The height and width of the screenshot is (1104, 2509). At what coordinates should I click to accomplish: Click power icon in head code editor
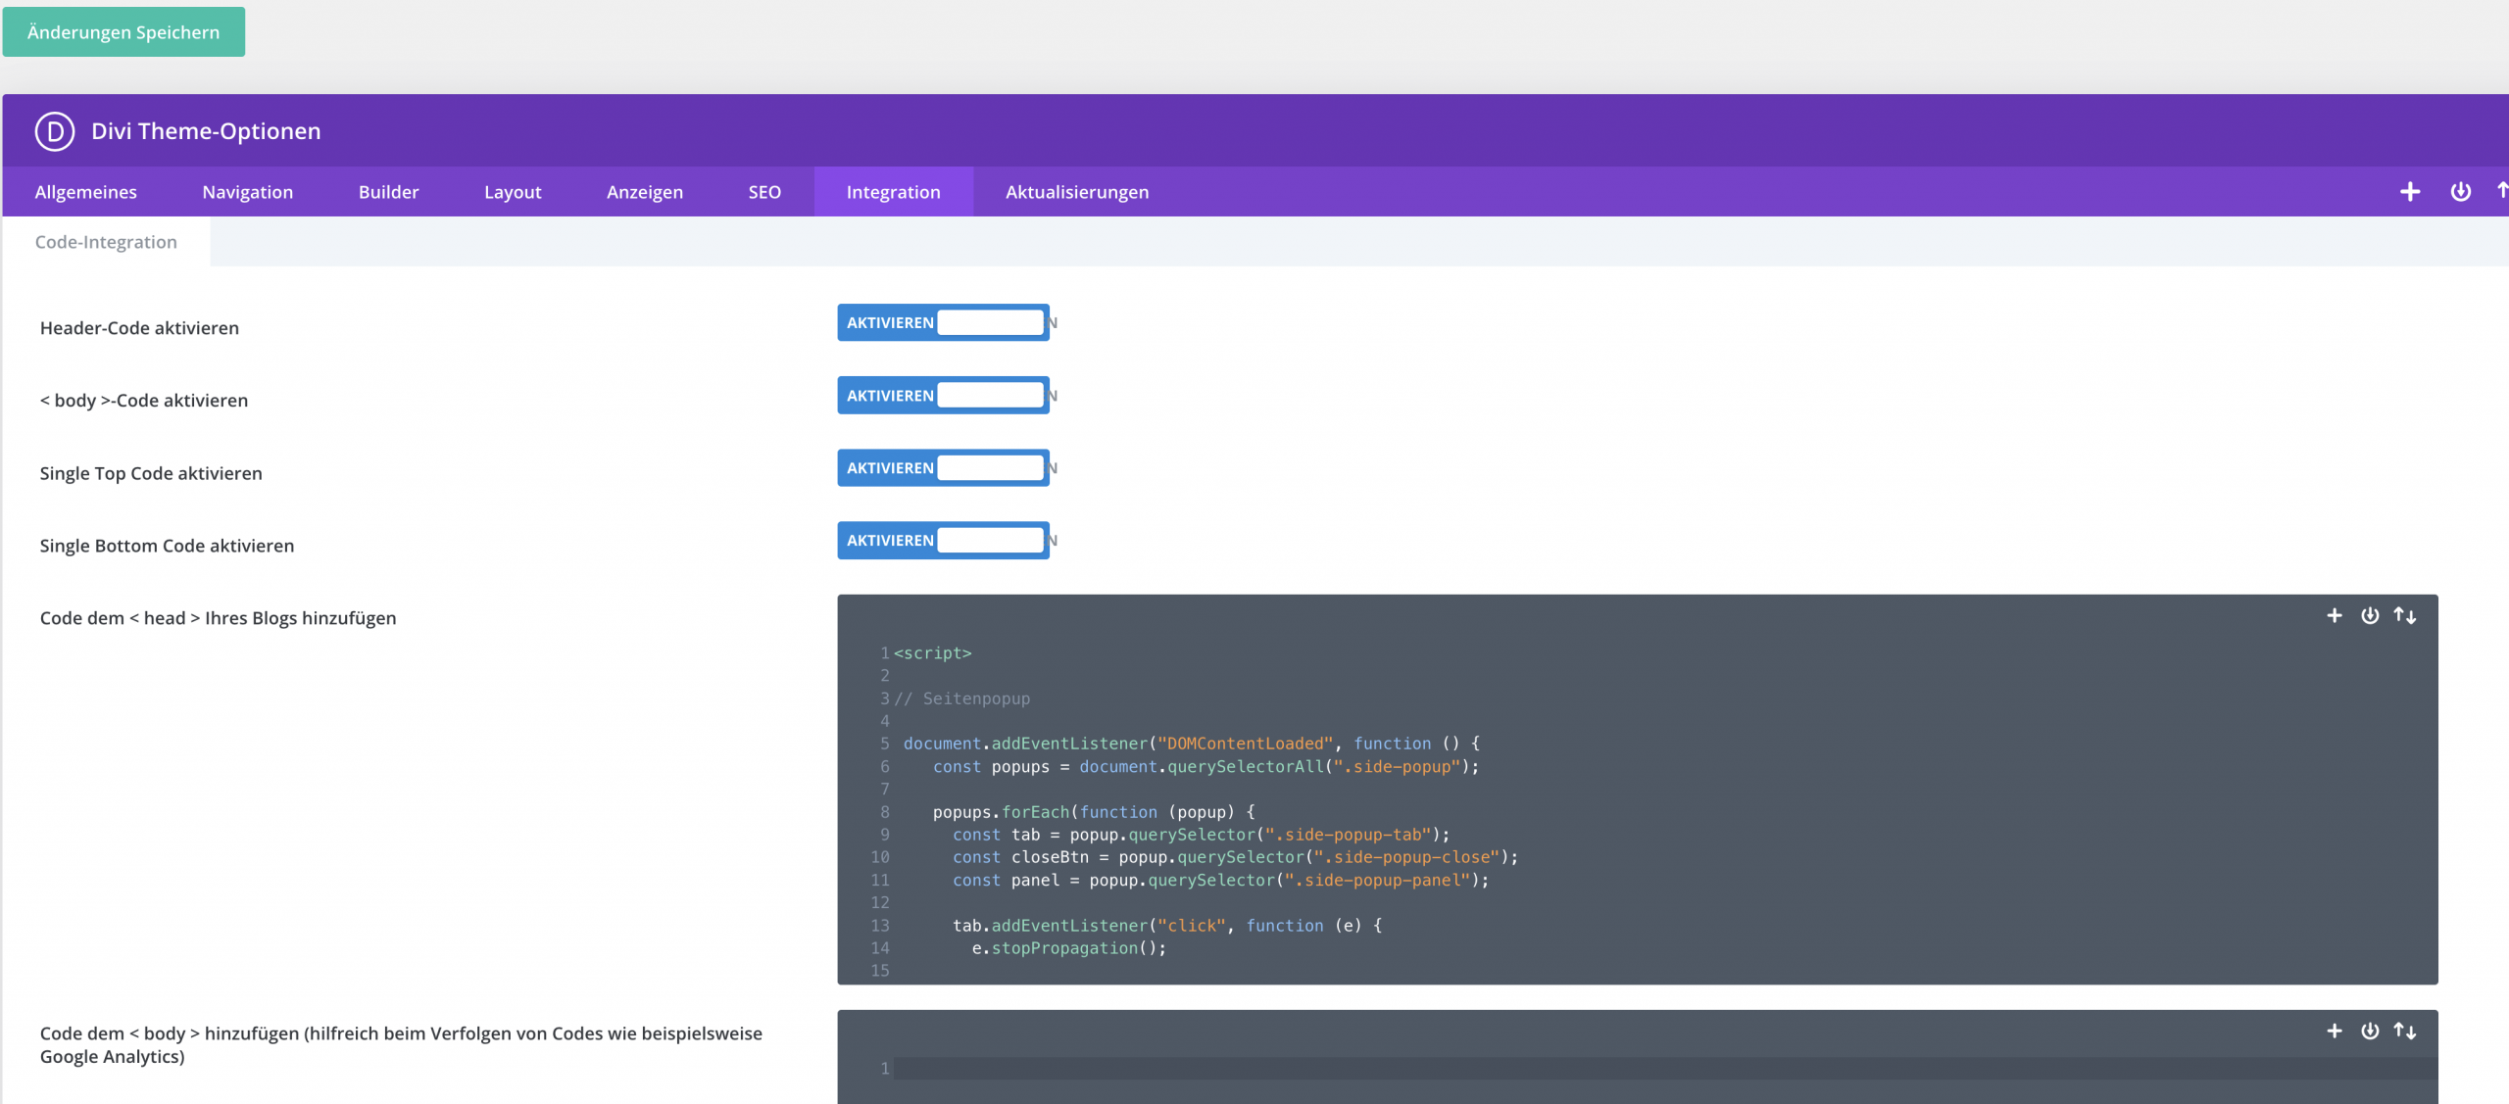2370,615
